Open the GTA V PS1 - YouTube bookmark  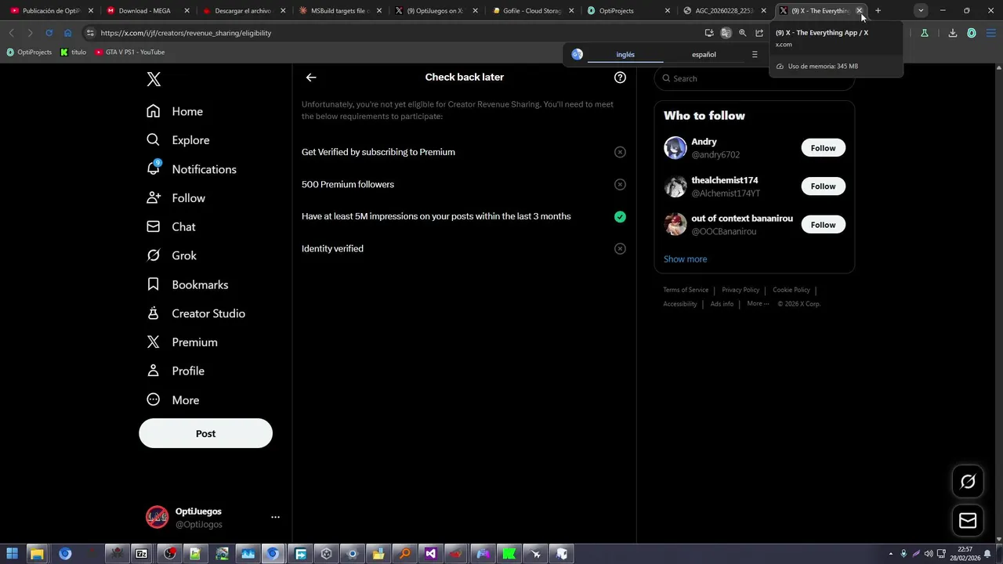coord(129,52)
